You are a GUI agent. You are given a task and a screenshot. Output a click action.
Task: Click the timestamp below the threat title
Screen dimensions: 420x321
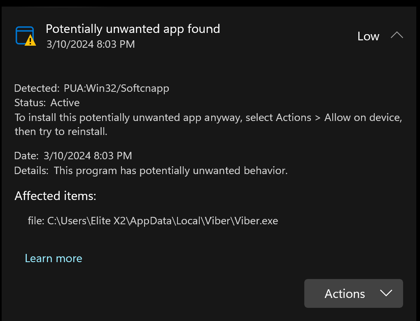tap(91, 44)
